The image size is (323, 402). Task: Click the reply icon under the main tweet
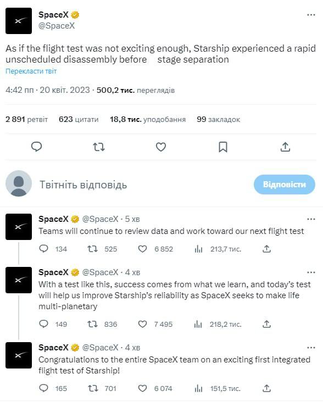36,147
